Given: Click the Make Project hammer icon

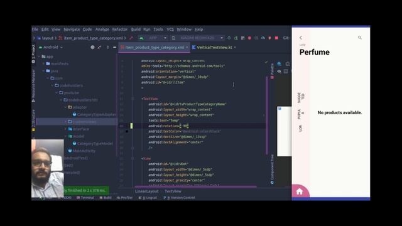Looking at the screenshot, I should click(x=131, y=38).
